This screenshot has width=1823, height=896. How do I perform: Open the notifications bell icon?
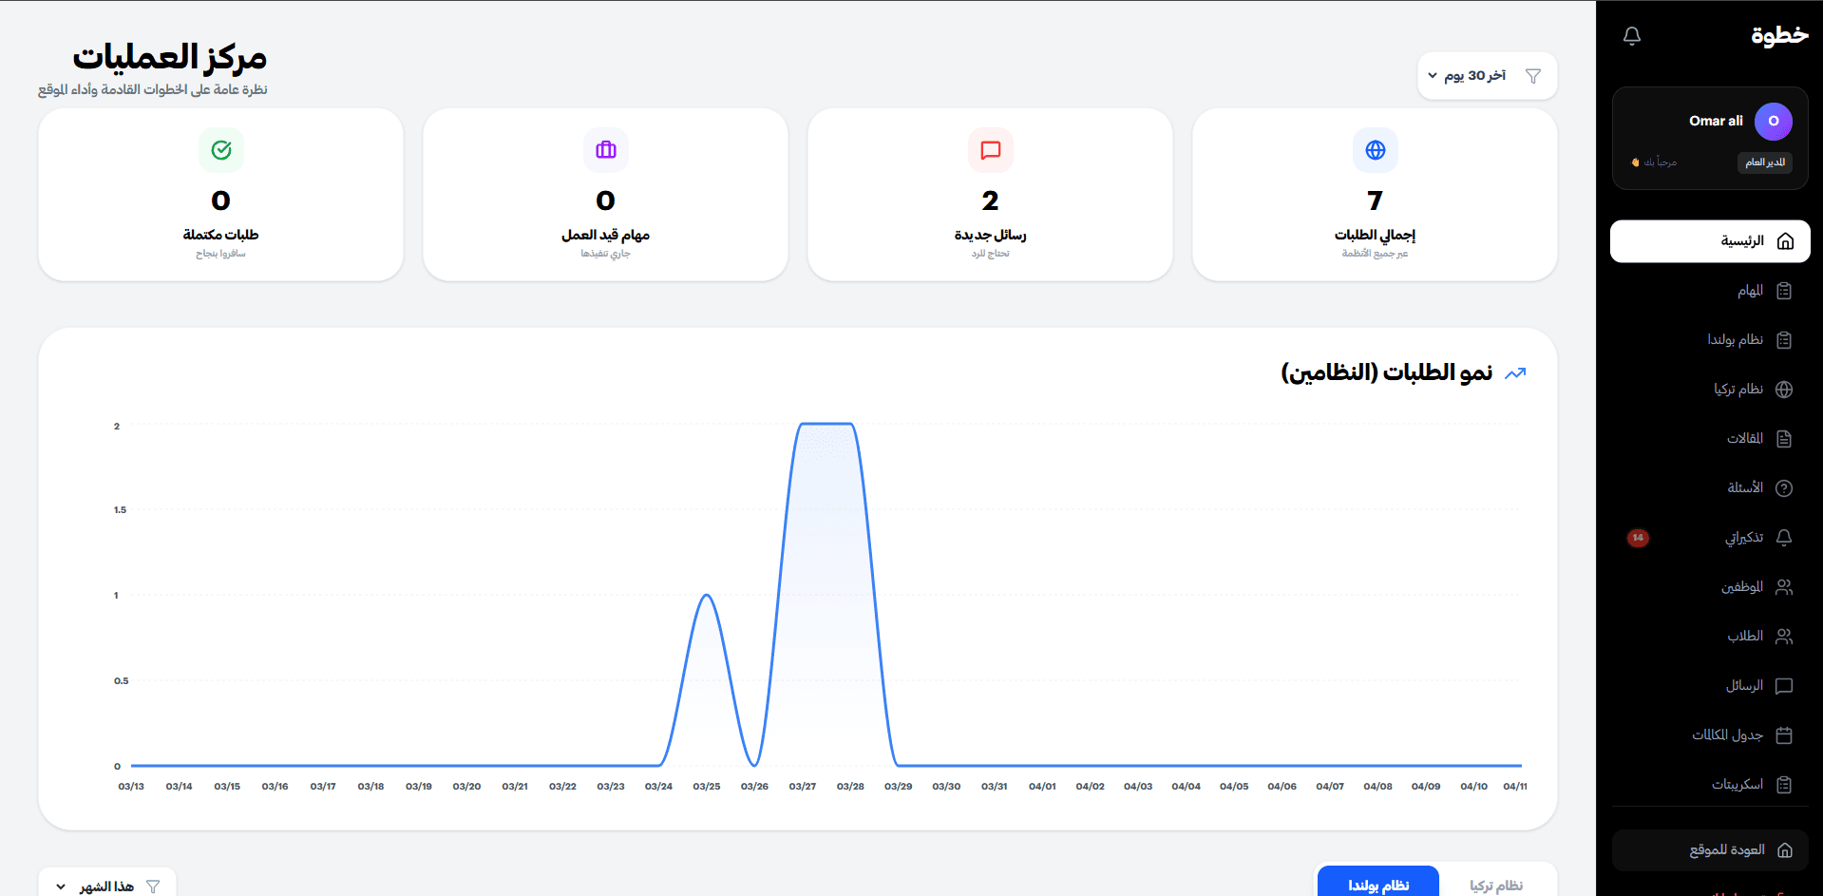[x=1632, y=35]
